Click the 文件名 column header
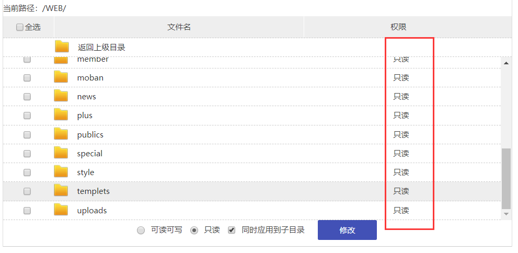 [179, 27]
